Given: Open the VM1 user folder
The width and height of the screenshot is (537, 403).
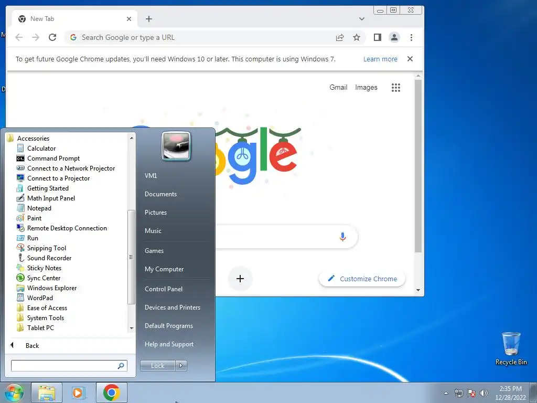Looking at the screenshot, I should tap(151, 175).
